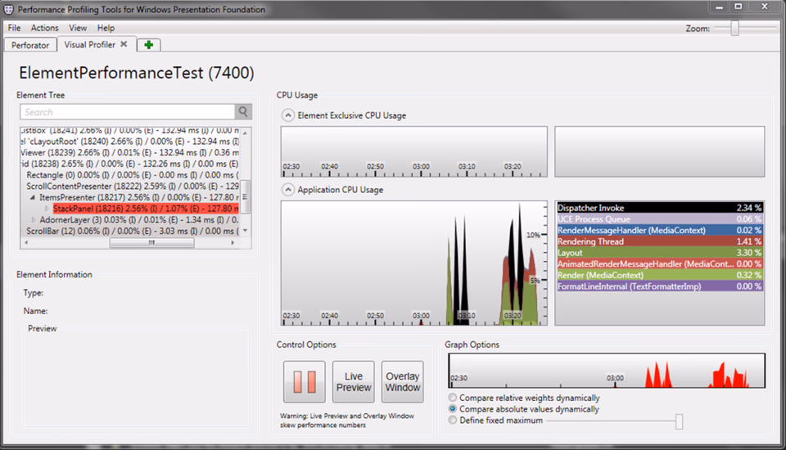Image resolution: width=786 pixels, height=450 pixels.
Task: Pause profiling with the pause button
Action: point(305,382)
